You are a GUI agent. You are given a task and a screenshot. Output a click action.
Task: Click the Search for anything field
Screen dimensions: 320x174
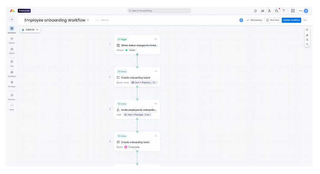[x=159, y=11]
